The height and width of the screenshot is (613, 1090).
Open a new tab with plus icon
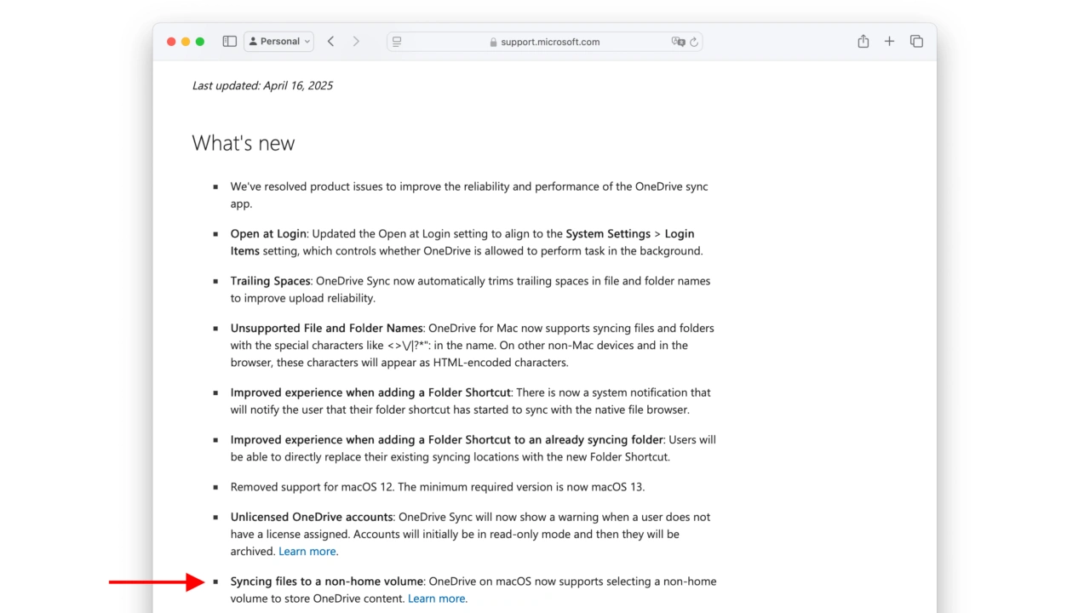[889, 41]
